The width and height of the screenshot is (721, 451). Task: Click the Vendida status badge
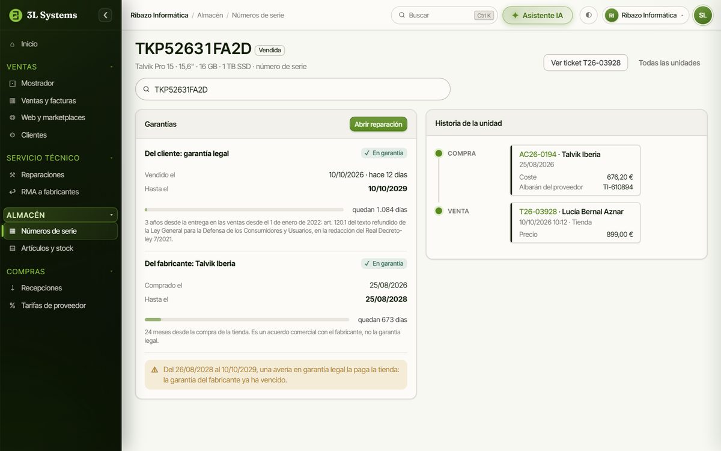(270, 51)
